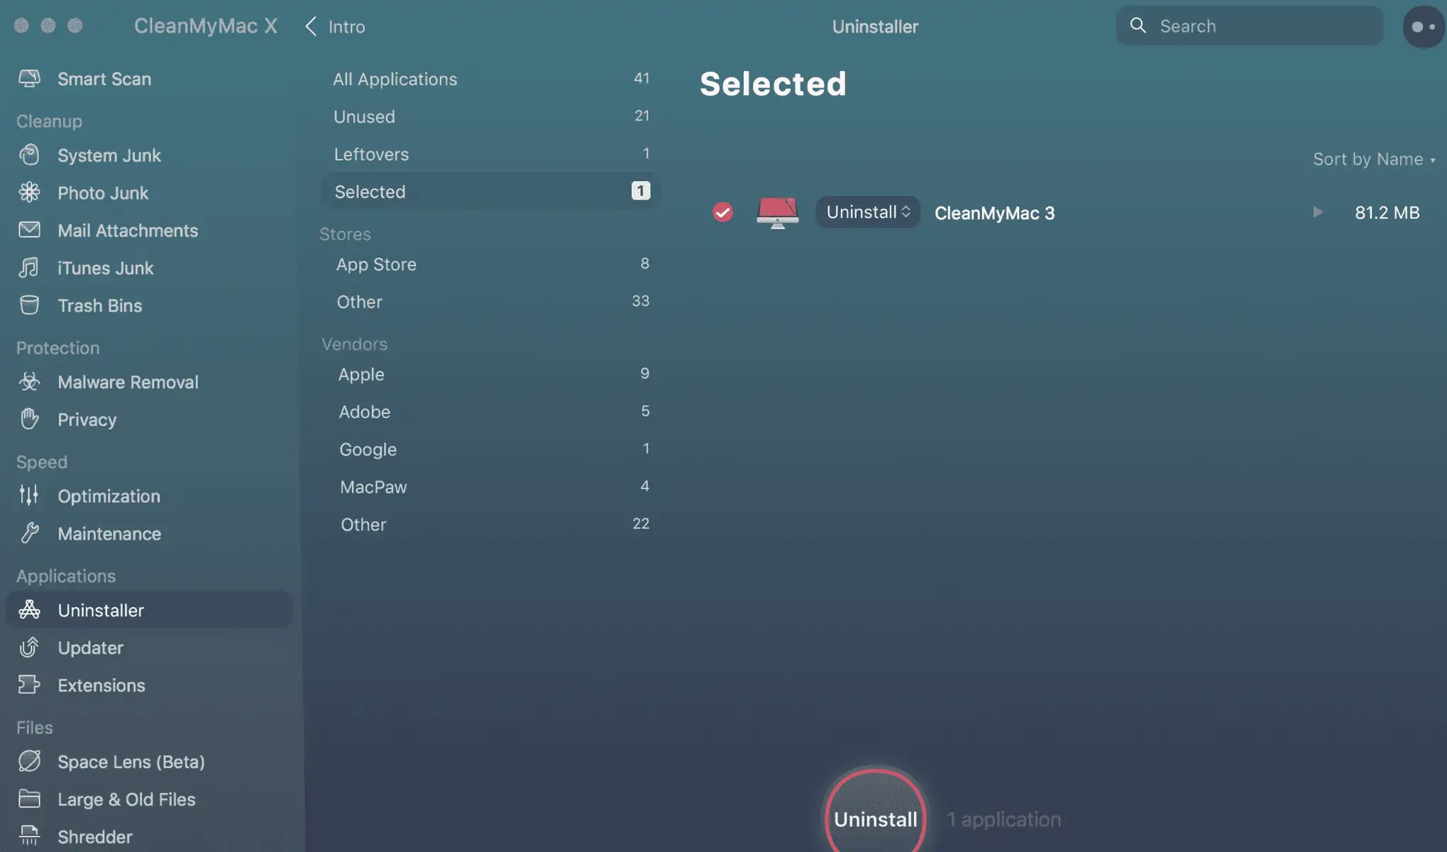Uncheck the CleanMyMac 3 checkbox
Image resolution: width=1447 pixels, height=852 pixels.
722,212
